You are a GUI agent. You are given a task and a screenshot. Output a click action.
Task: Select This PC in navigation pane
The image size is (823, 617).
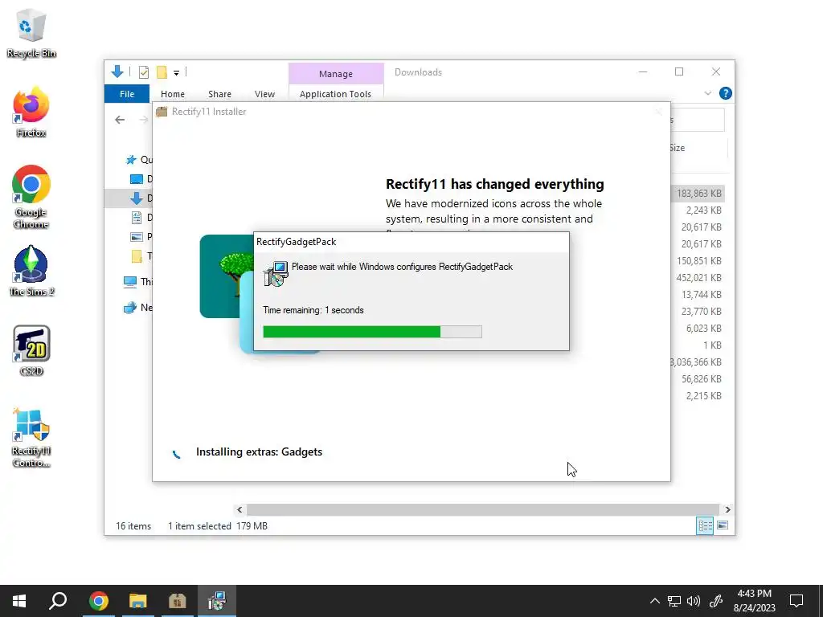coord(137,282)
